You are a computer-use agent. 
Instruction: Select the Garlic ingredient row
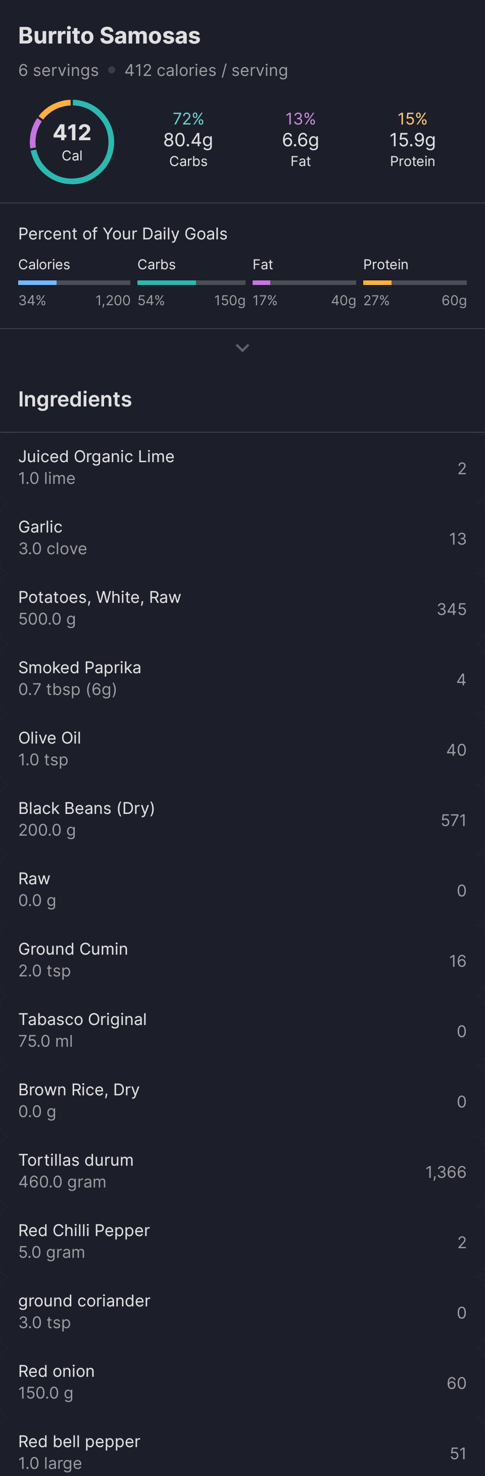click(243, 538)
